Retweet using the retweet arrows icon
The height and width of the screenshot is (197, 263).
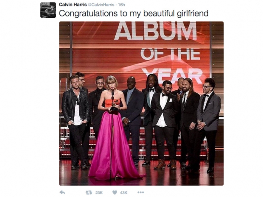point(89,192)
